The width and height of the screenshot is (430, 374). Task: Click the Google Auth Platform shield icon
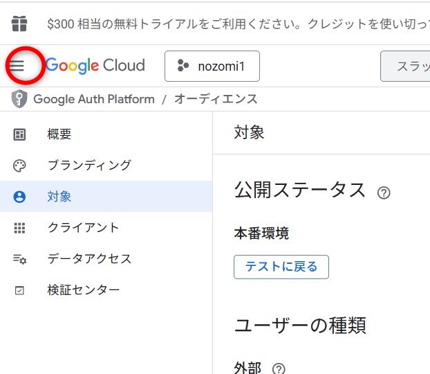19,99
